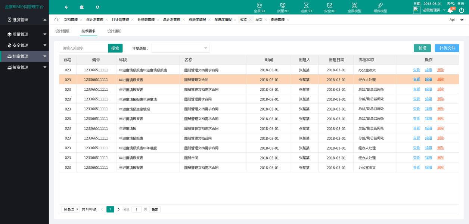This screenshot has height=224, width=469.
Task: Click cell 图册管理文档合同 in 年进度填报报表 row
Action: click(x=198, y=138)
